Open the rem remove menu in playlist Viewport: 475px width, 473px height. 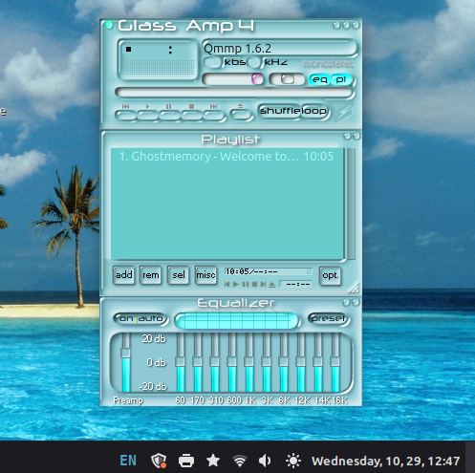(x=151, y=275)
